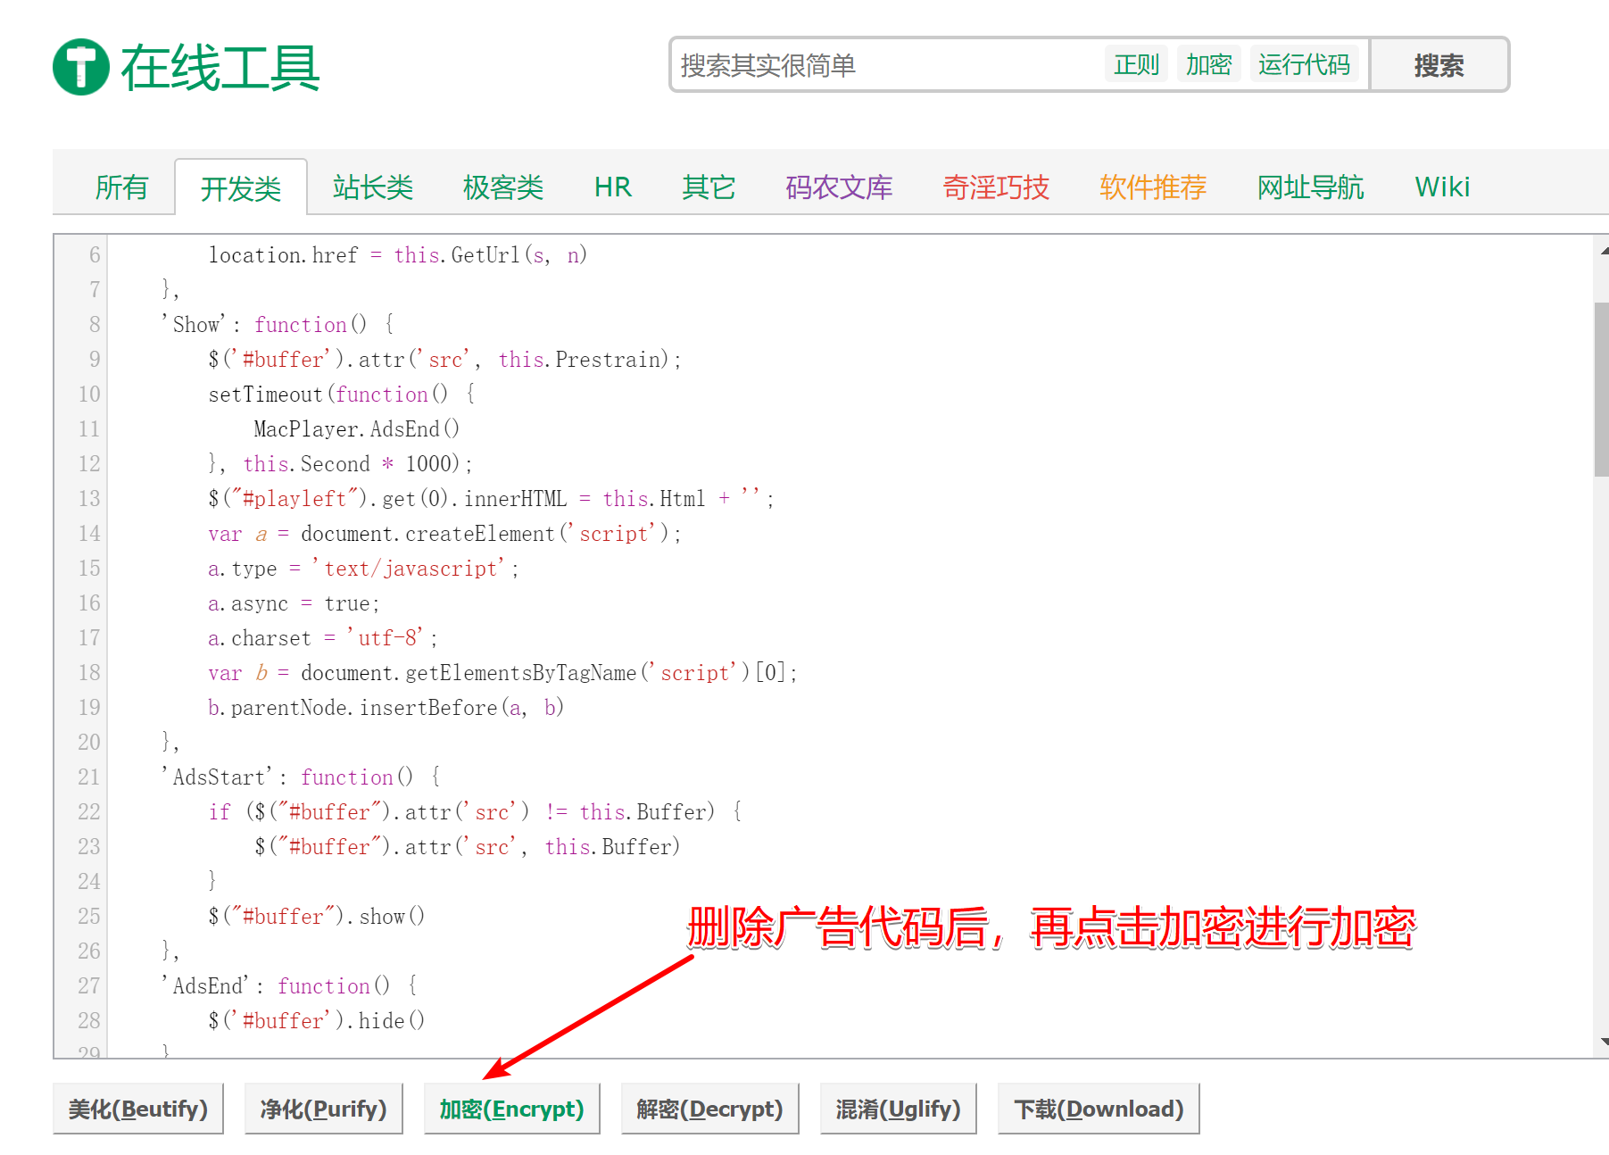This screenshot has width=1609, height=1155.
Task: Open the 奇淫巧技 category
Action: [996, 187]
